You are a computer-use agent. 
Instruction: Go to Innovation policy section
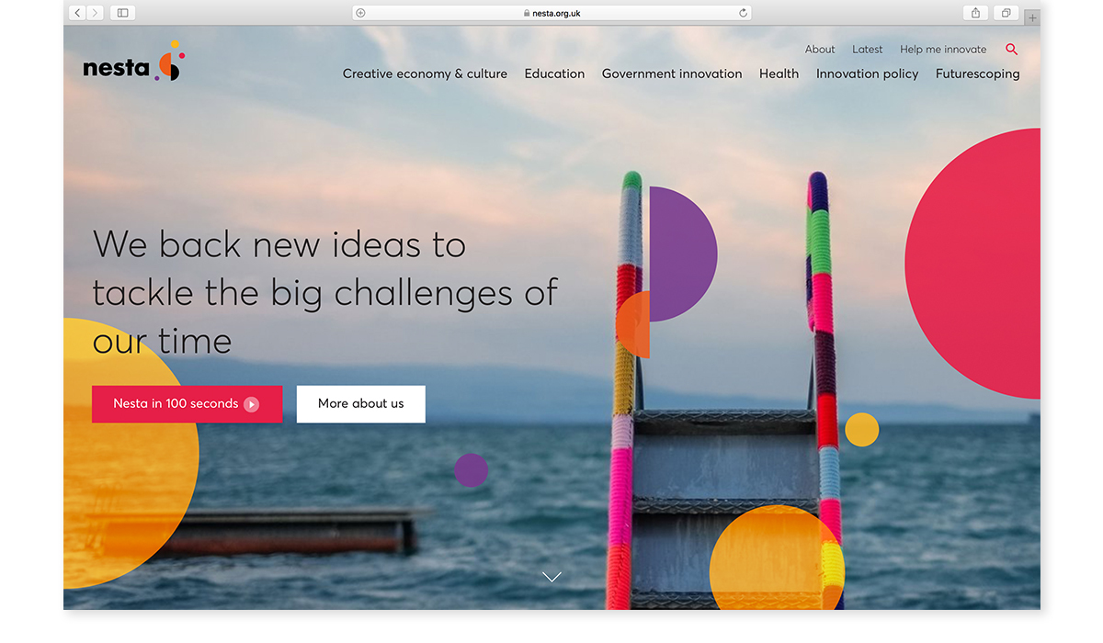867,74
